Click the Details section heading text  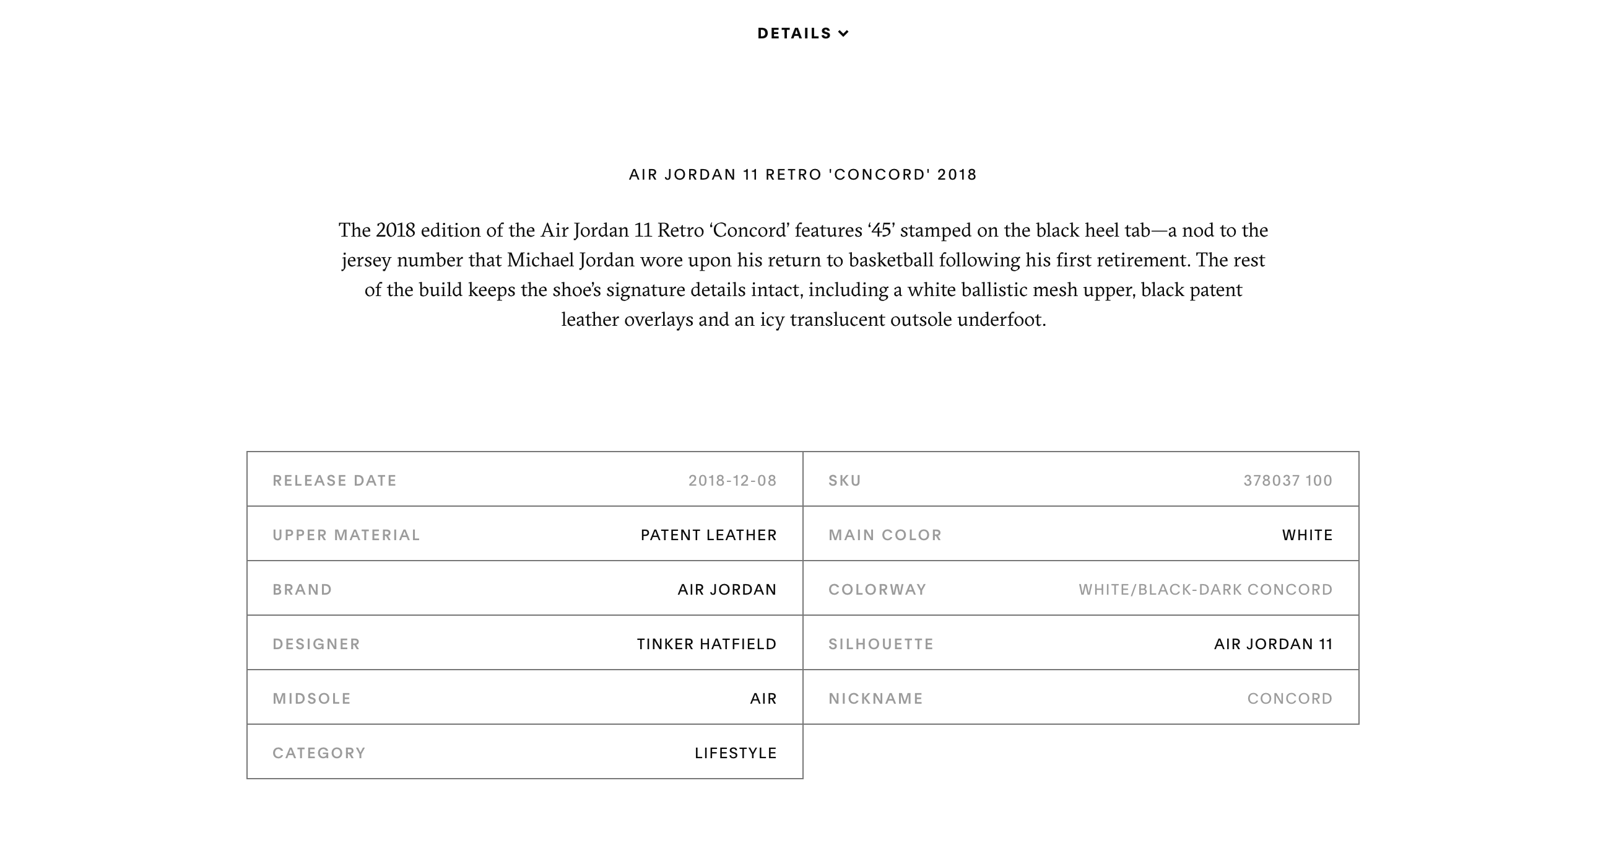(x=794, y=34)
